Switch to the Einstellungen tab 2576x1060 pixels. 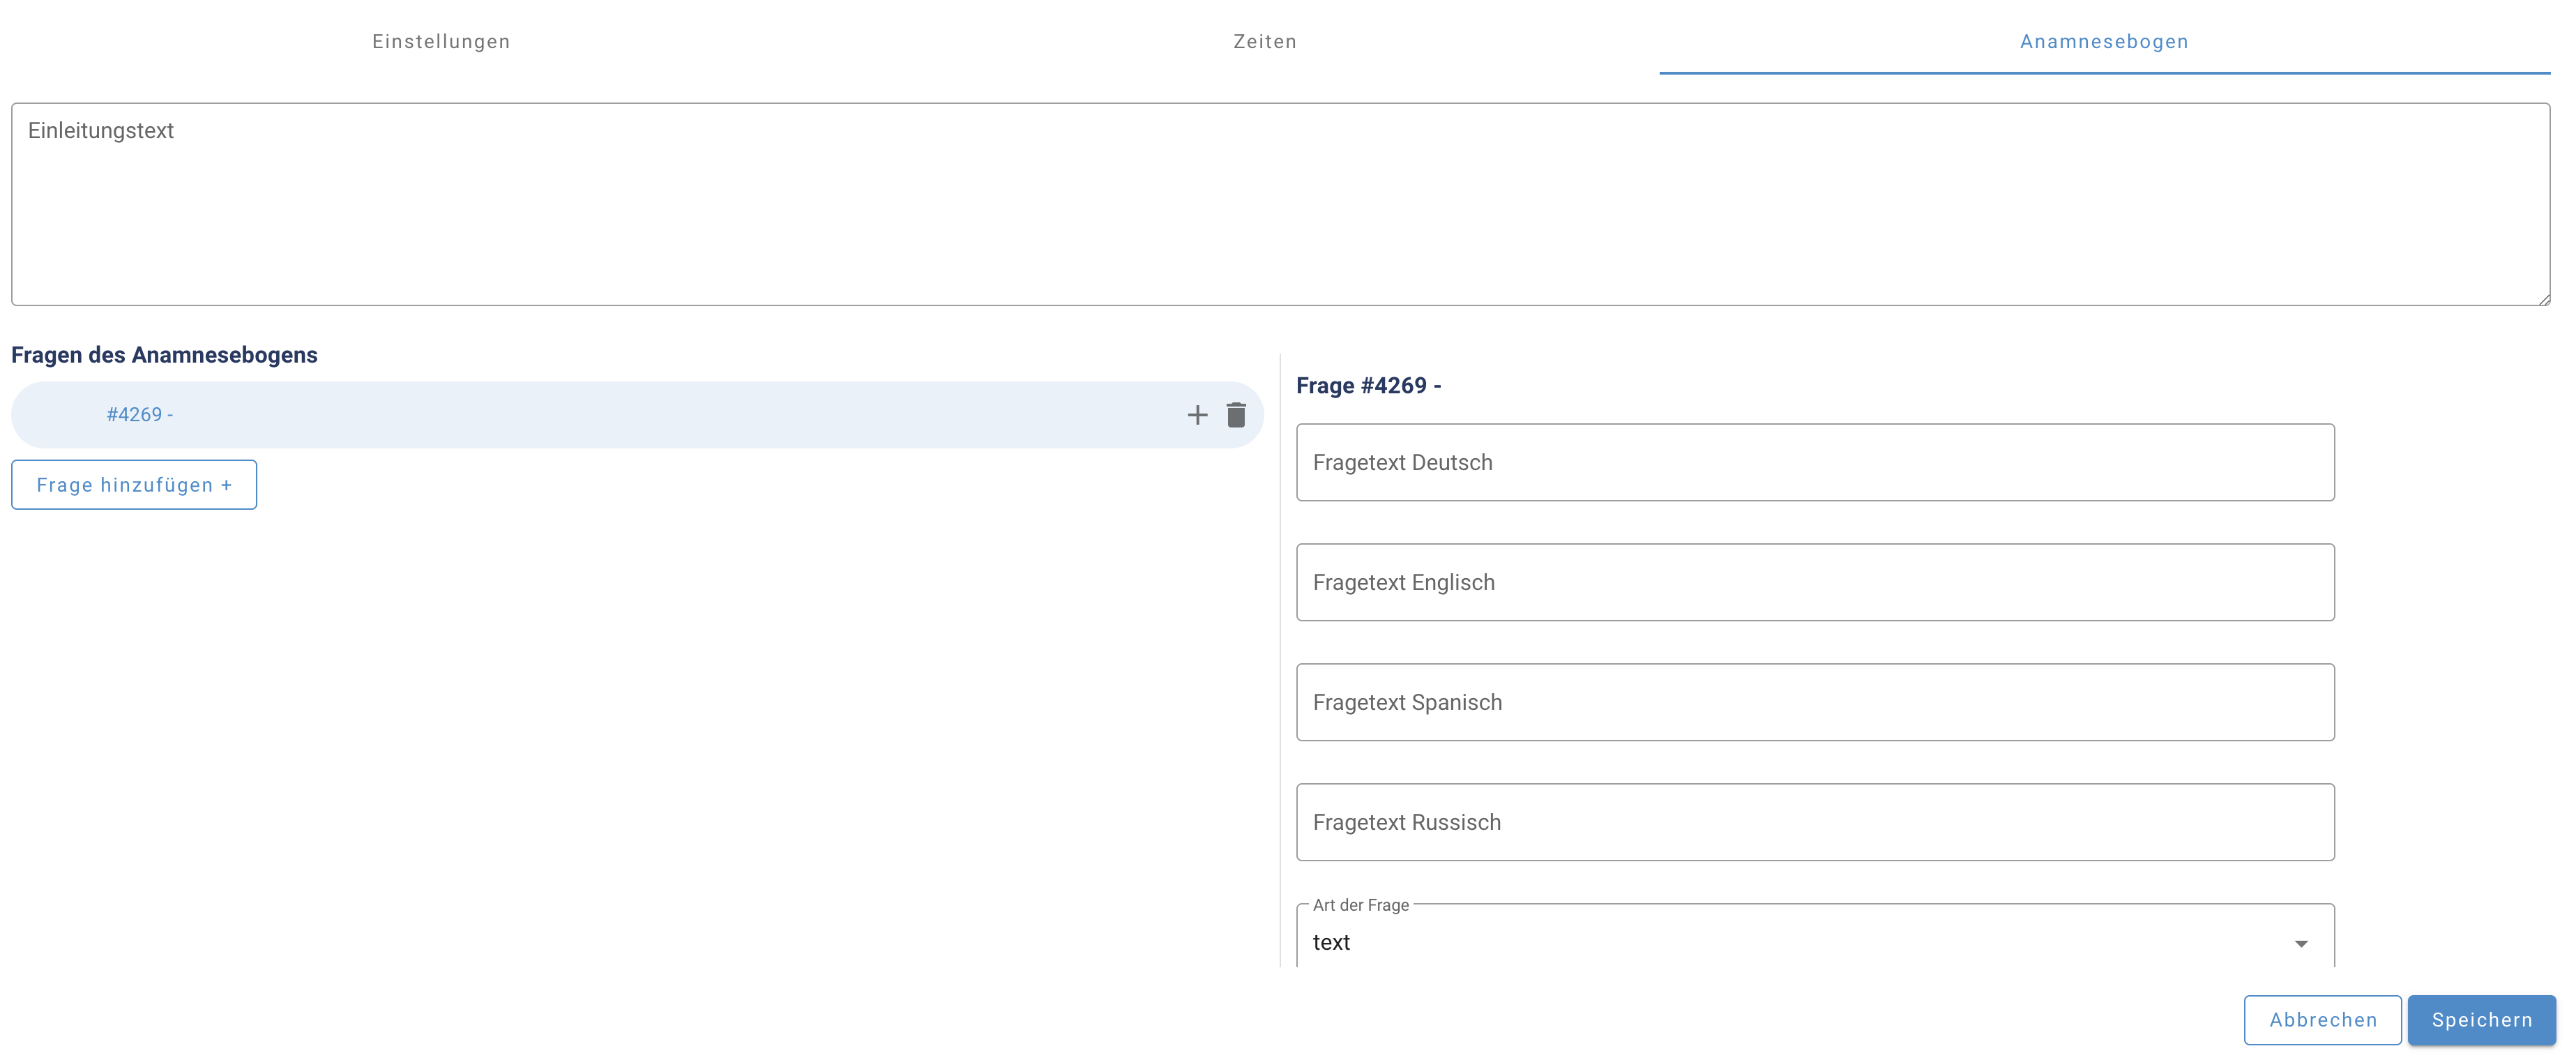[441, 41]
